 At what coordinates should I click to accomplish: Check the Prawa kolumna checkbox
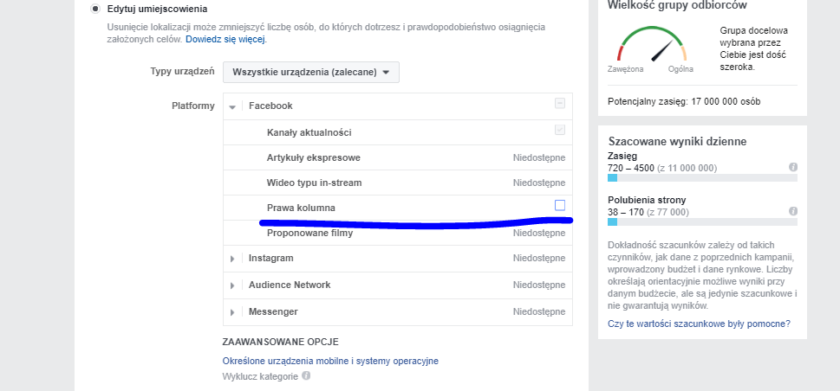[x=560, y=205]
